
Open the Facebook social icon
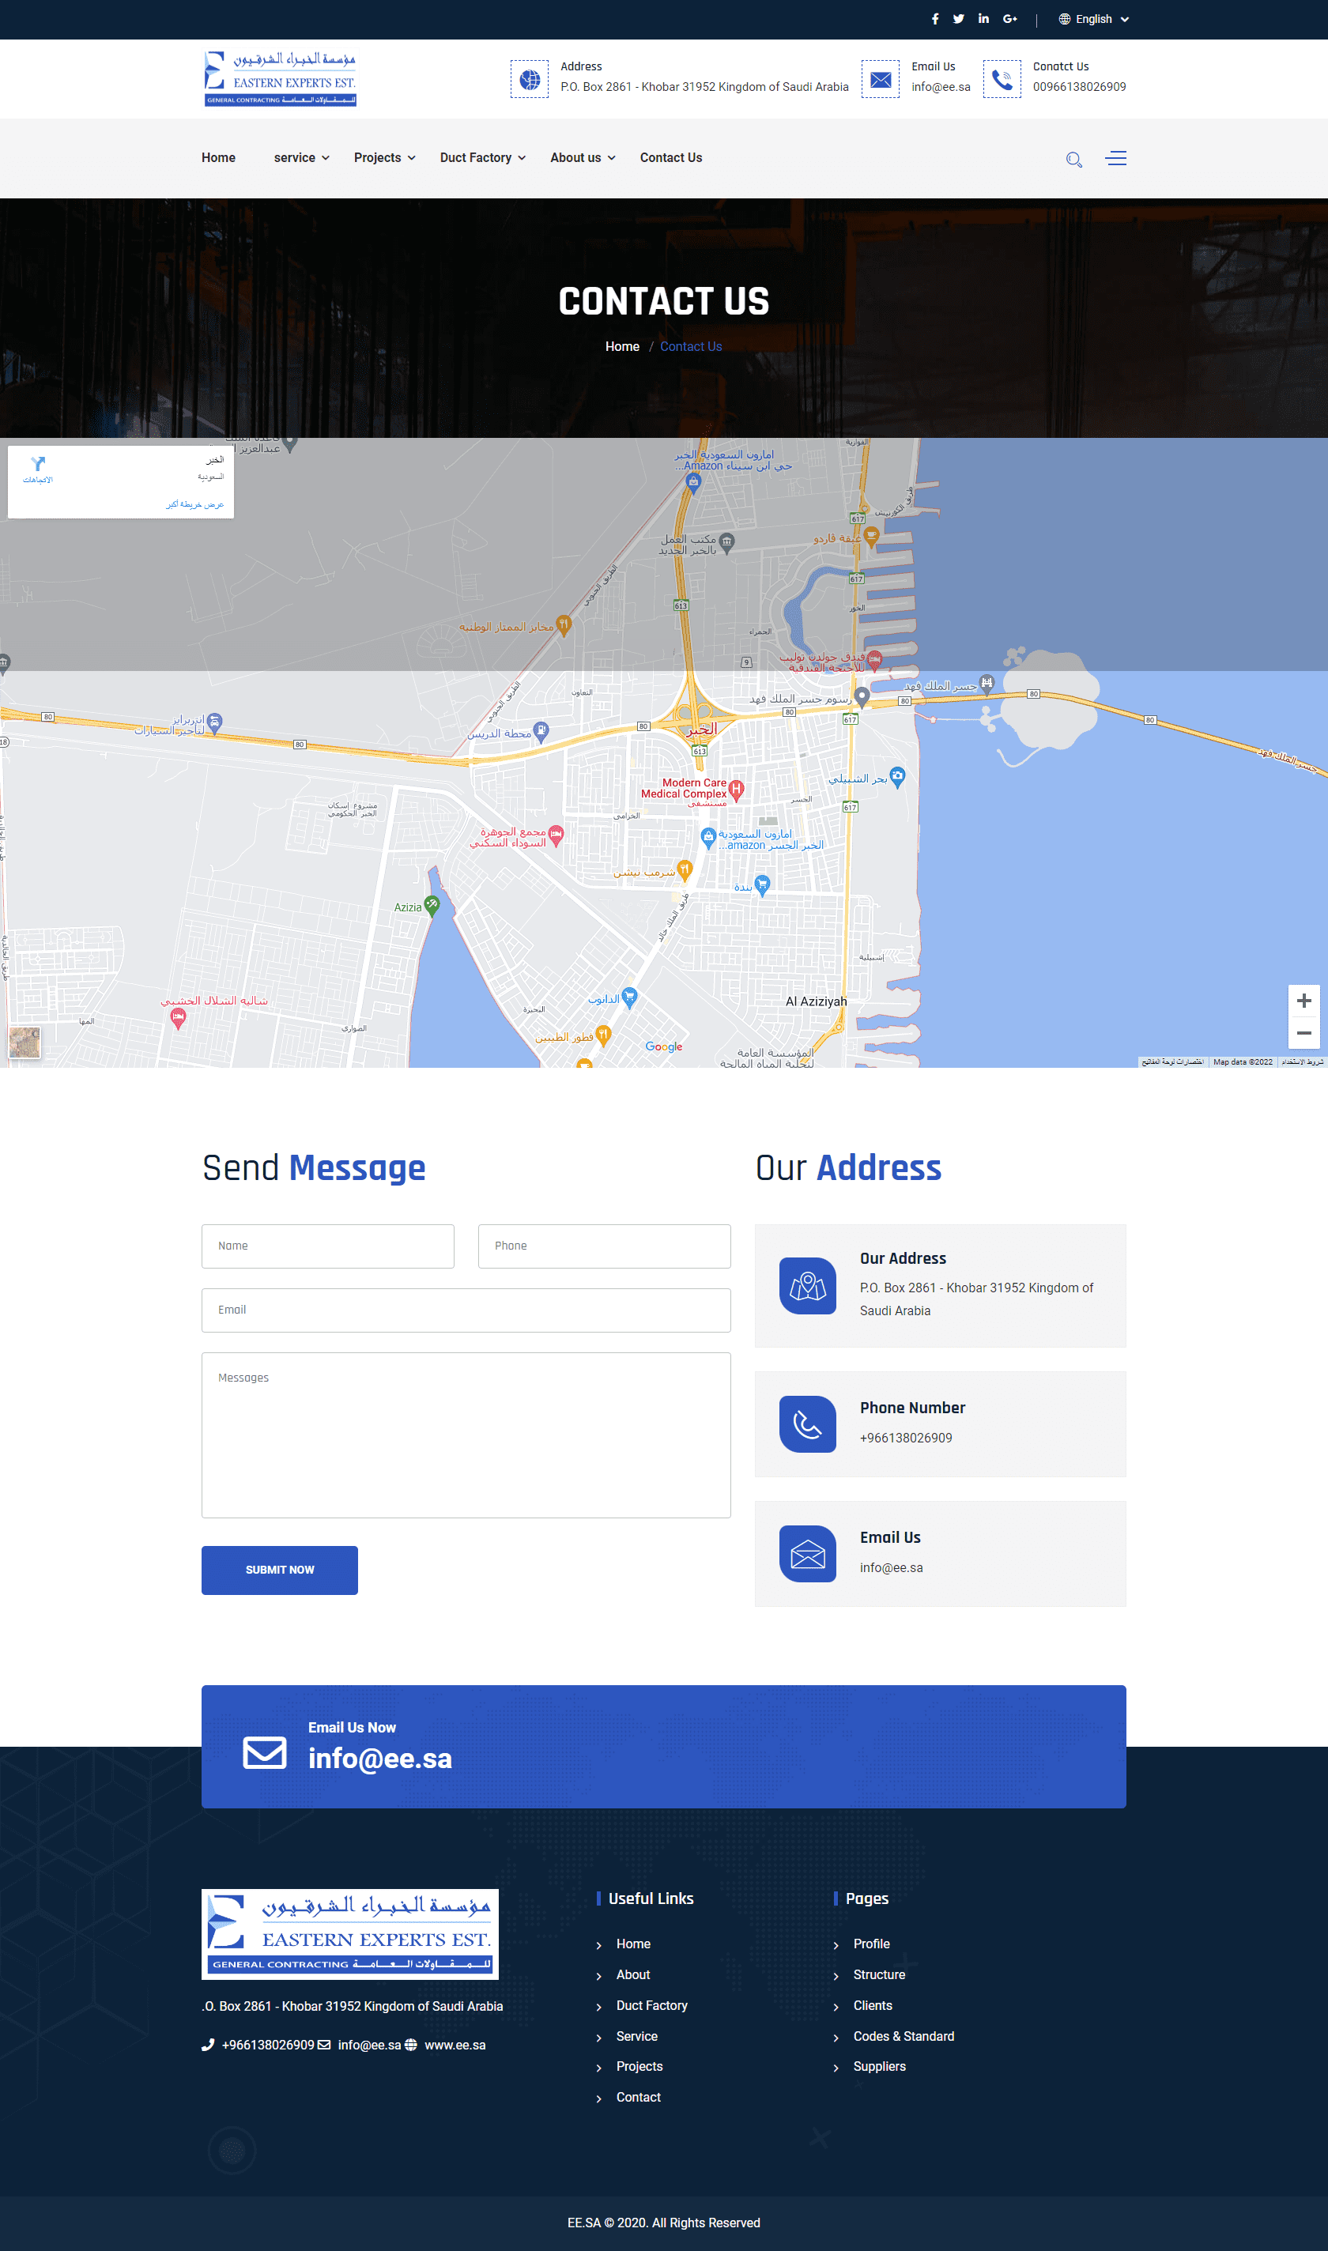pyautogui.click(x=935, y=19)
